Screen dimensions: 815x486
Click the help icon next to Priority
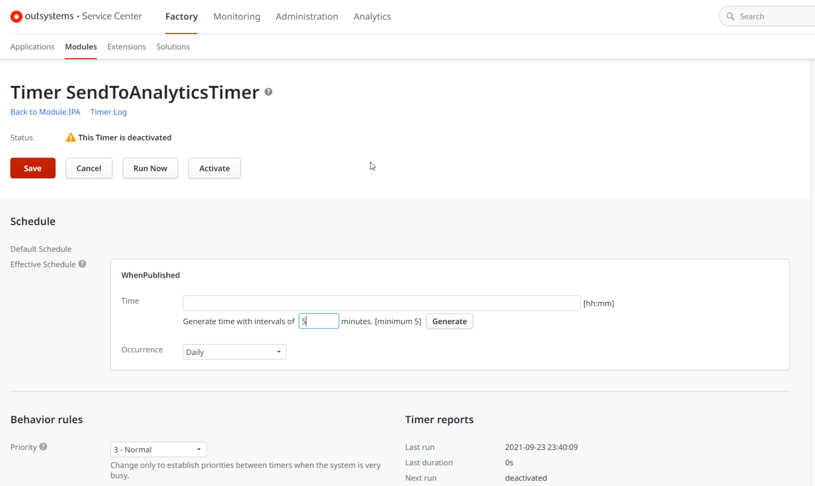[x=43, y=447]
